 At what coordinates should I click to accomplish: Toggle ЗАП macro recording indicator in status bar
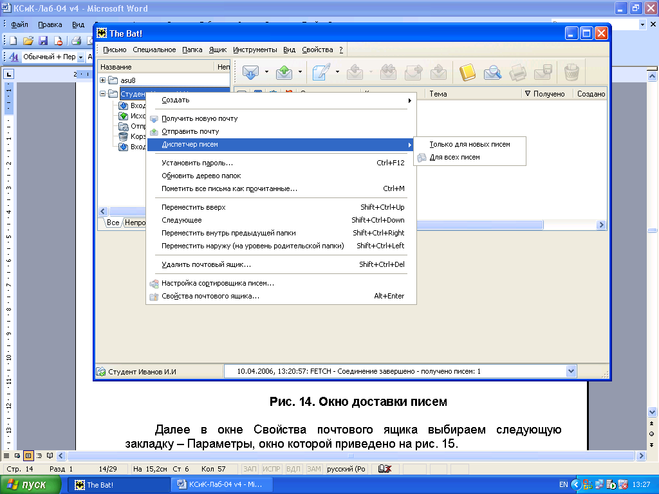point(250,469)
